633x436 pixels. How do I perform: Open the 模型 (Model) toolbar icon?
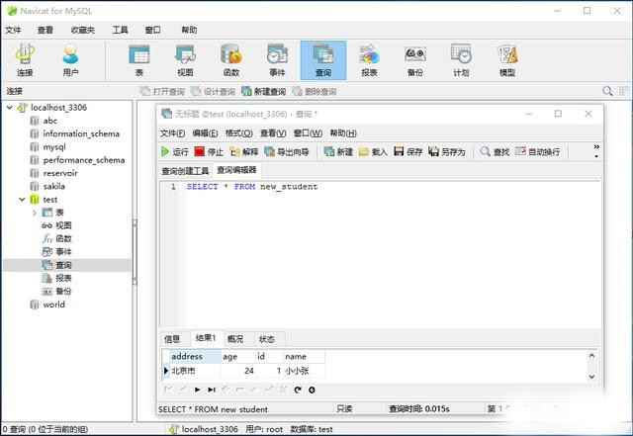(507, 59)
